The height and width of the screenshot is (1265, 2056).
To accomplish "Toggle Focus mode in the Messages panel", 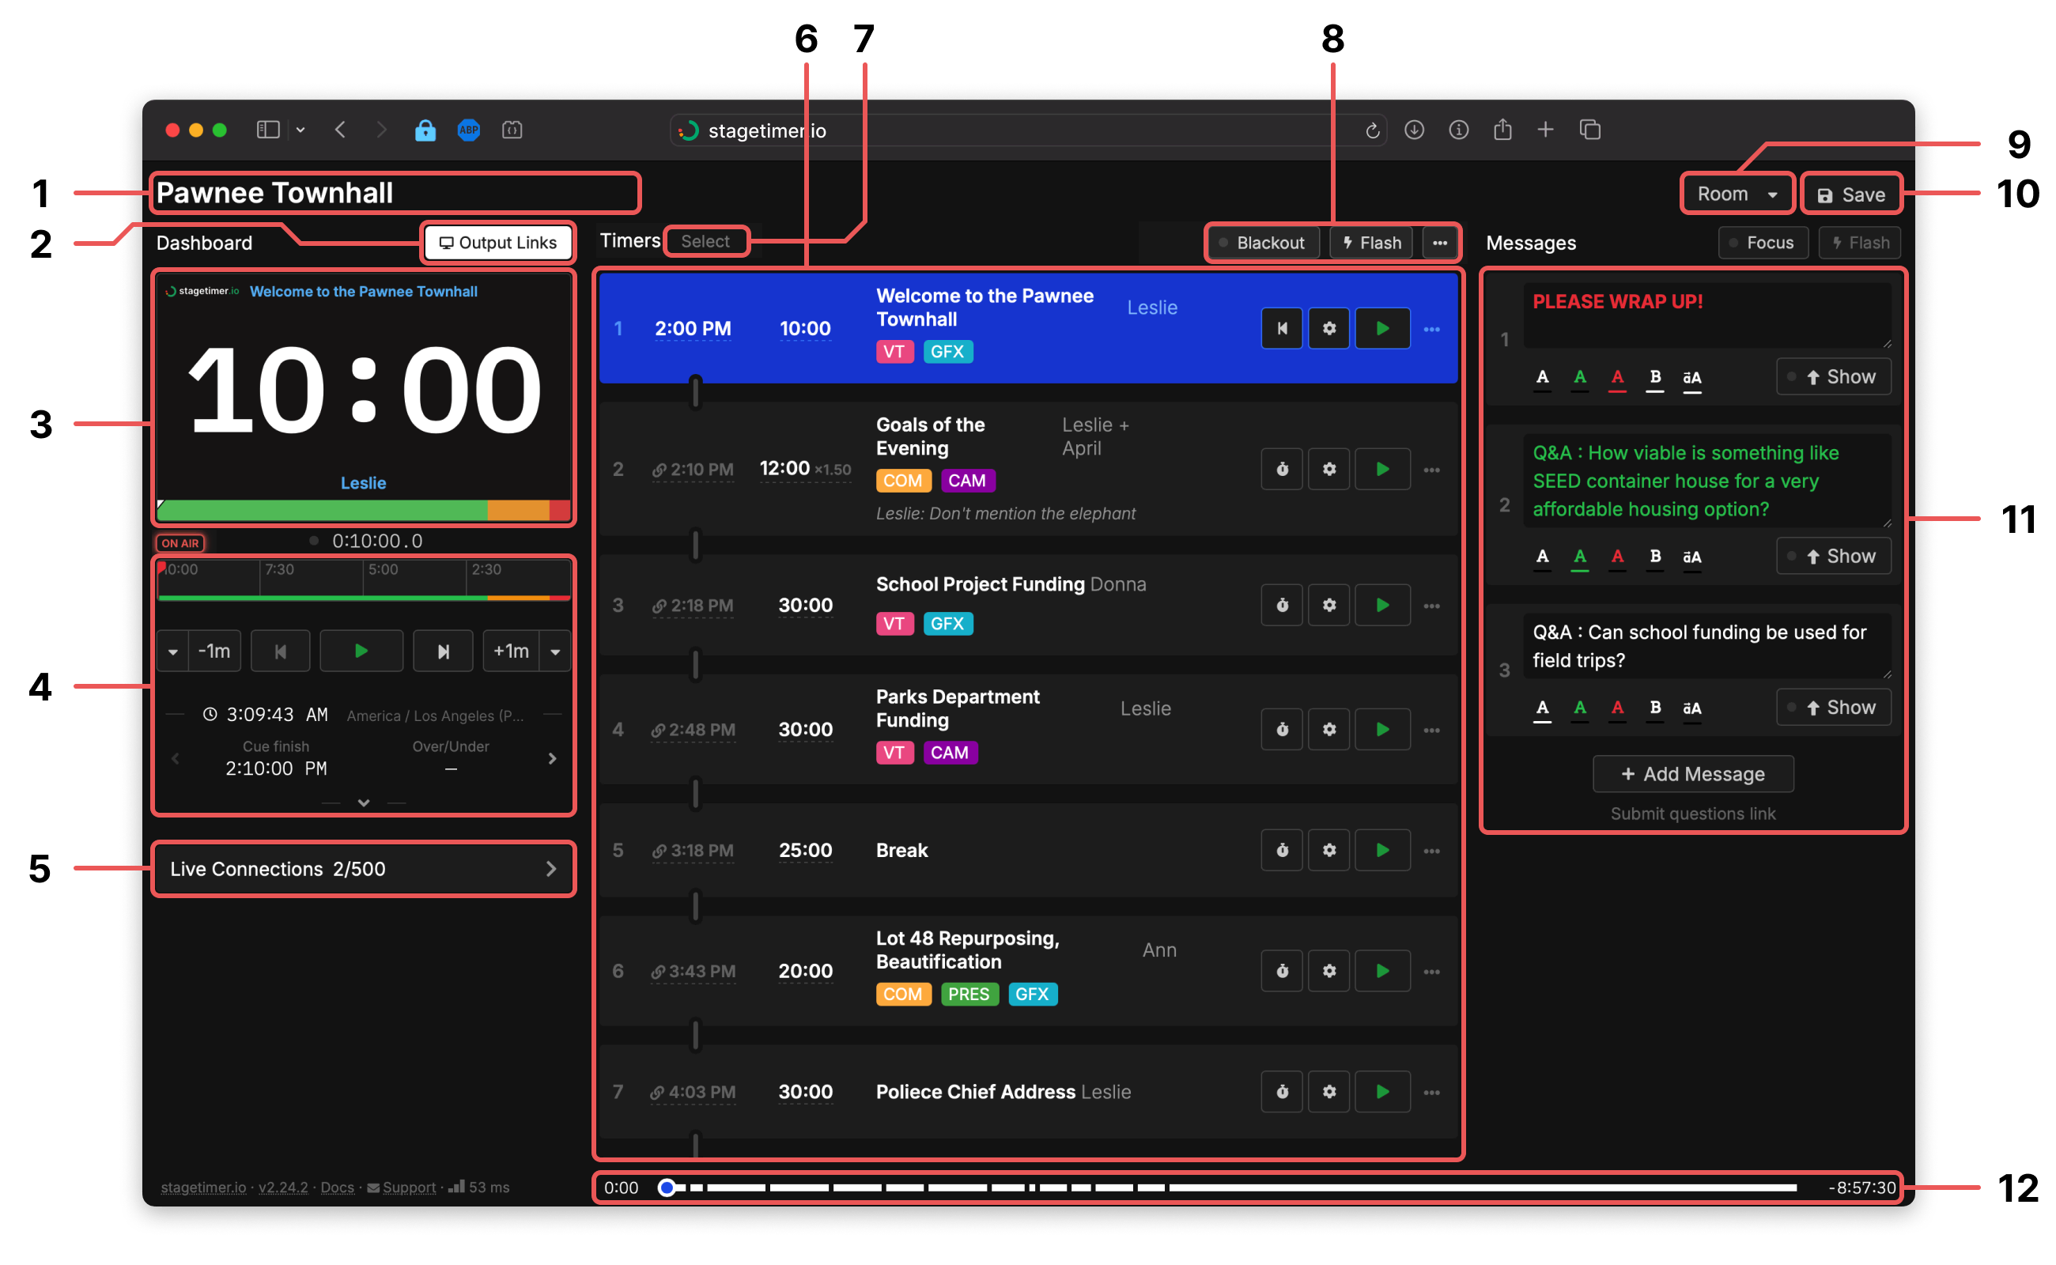I will coord(1763,243).
